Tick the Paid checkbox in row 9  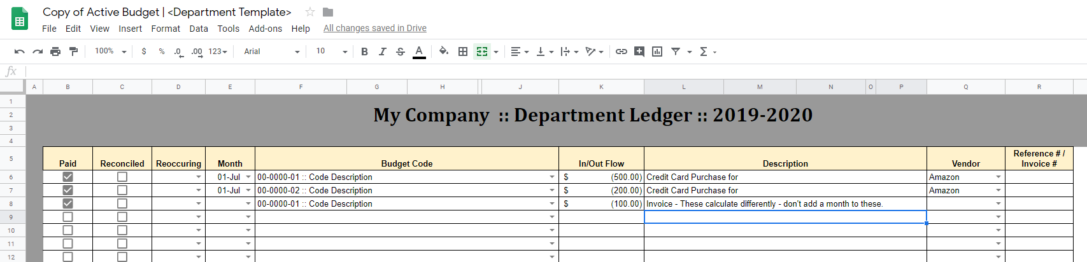[67, 217]
